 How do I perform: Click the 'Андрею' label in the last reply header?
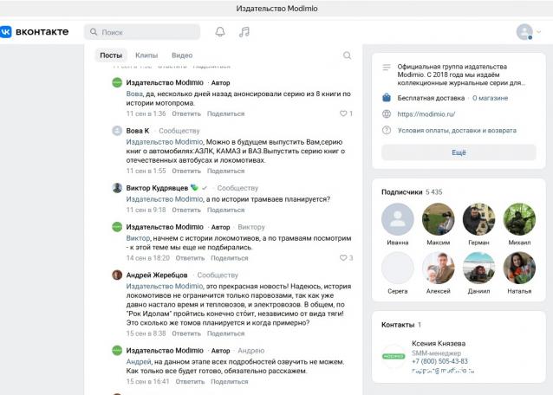pos(251,351)
